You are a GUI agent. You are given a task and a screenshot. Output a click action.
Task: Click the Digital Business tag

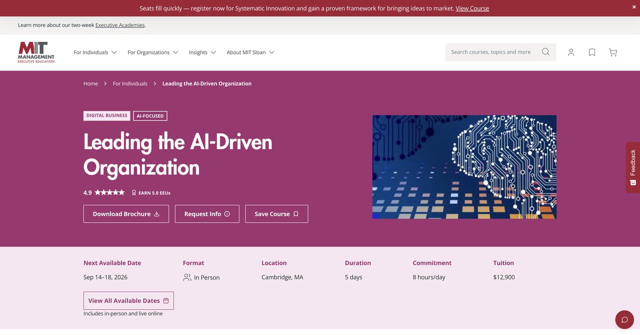pos(107,115)
